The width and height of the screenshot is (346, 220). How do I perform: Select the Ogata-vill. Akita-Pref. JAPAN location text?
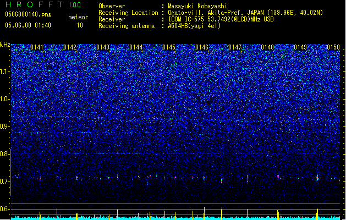pyautogui.click(x=245, y=13)
